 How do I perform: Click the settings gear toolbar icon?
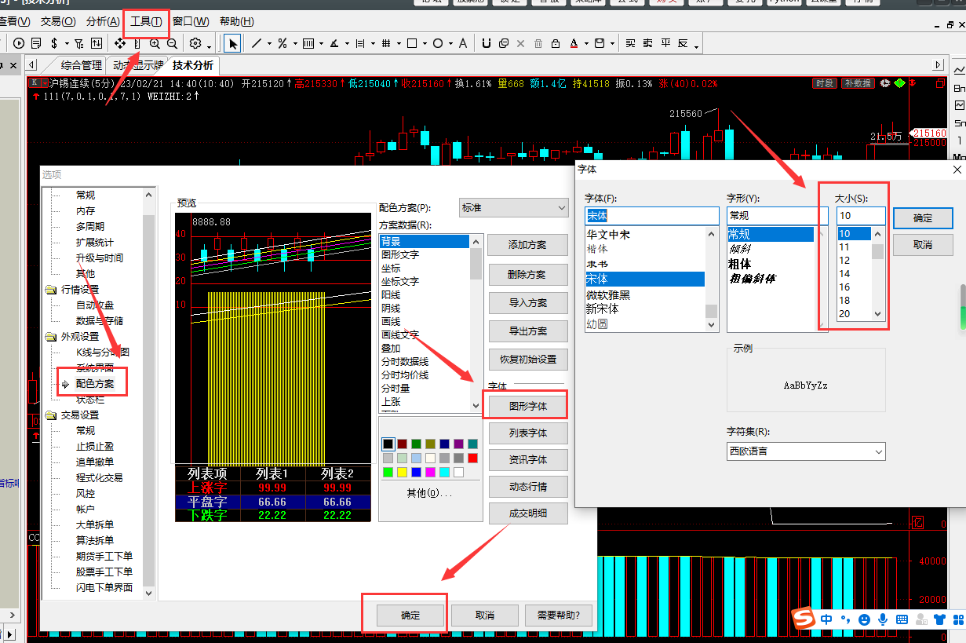pos(195,43)
